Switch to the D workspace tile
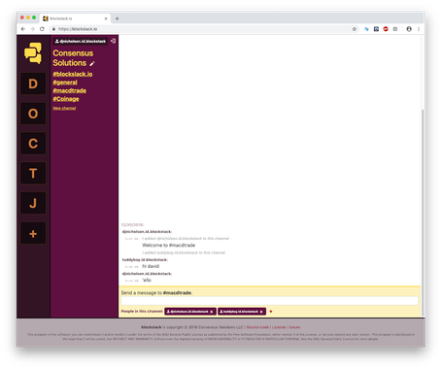The width and height of the screenshot is (442, 369). (33, 84)
